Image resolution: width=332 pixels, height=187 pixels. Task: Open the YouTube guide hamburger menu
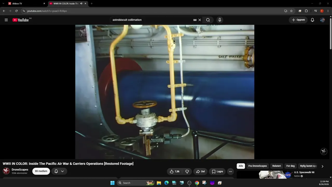(6, 20)
